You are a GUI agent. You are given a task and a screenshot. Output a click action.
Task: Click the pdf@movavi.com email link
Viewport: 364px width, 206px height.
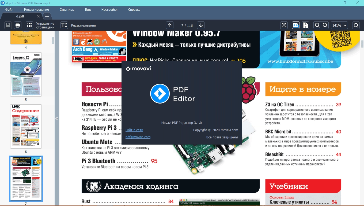tap(138, 137)
